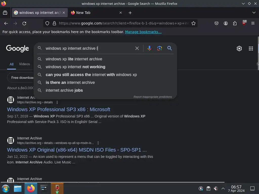This screenshot has height=194, width=259.
Task: Unmute audio volume tray icon
Action: pyautogui.click(x=216, y=188)
